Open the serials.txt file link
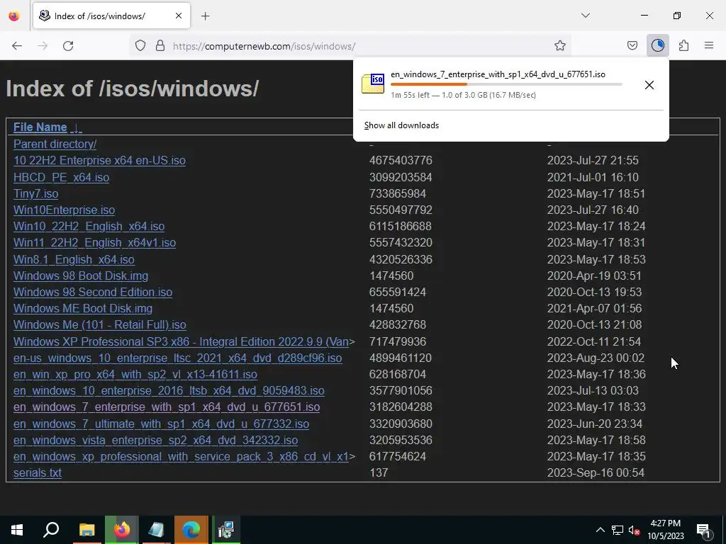726x544 pixels. 38,472
